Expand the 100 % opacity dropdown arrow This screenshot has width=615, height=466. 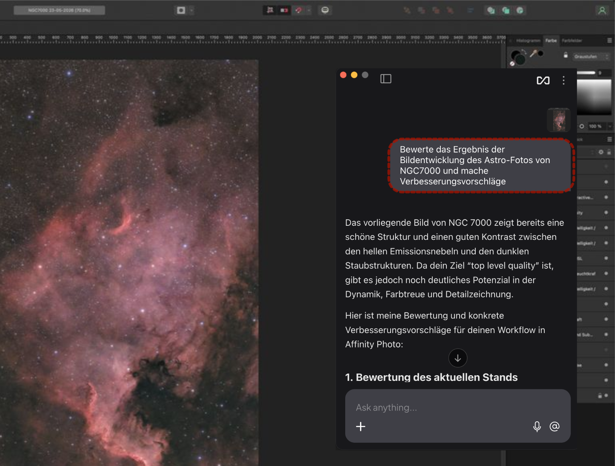pos(610,126)
